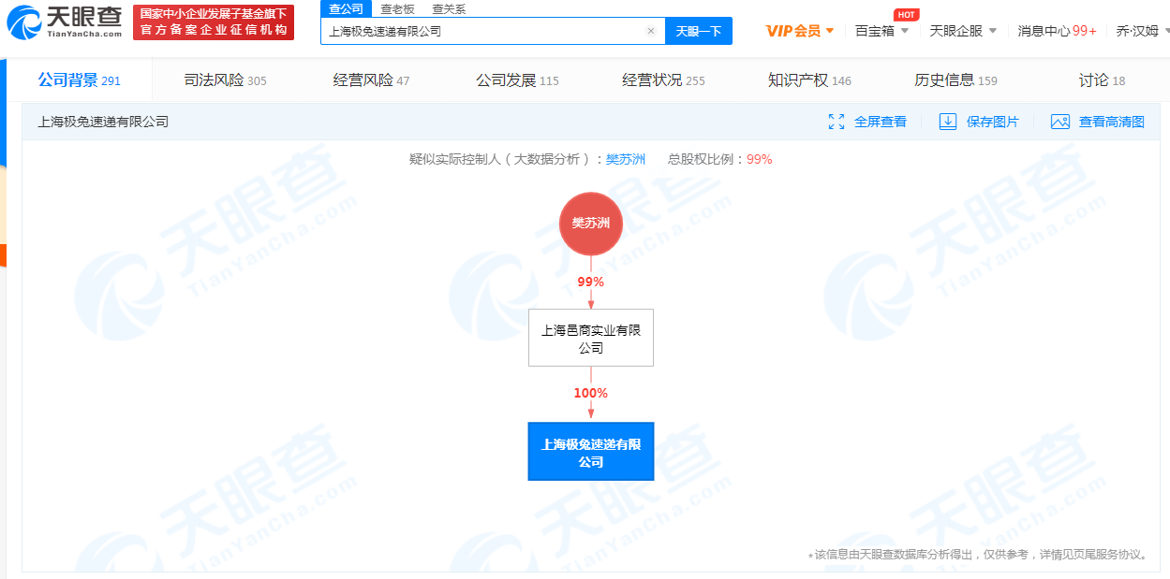Click the 99% total equity ratio value

[760, 159]
